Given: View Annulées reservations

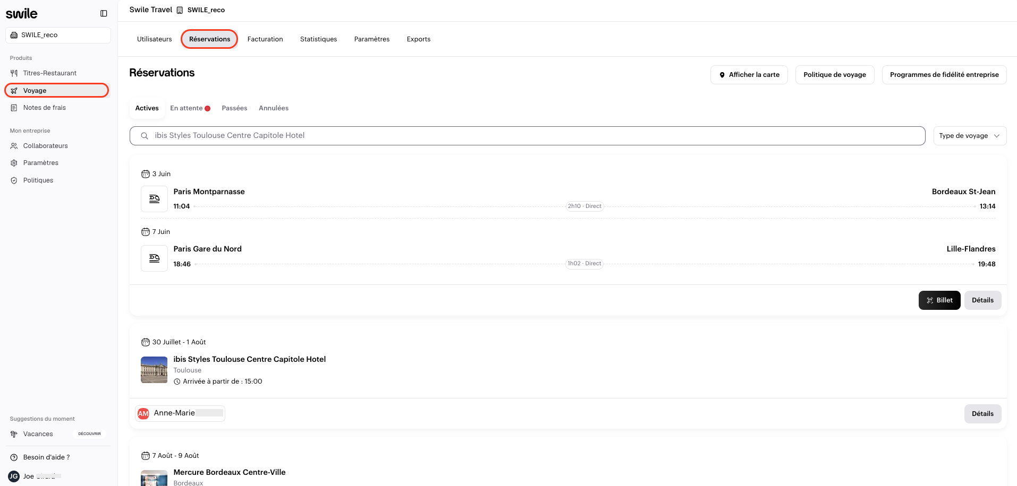Looking at the screenshot, I should pos(274,108).
